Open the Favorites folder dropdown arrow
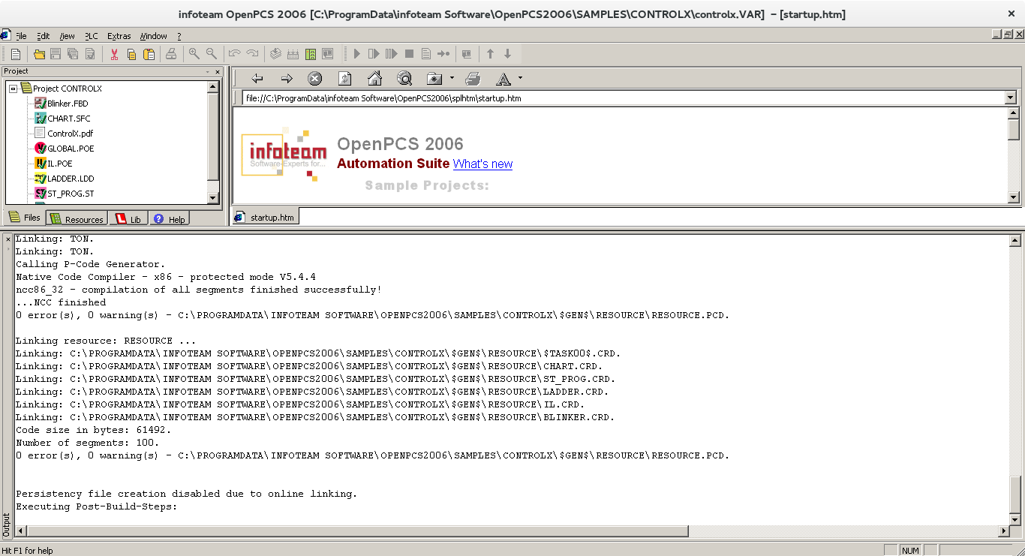Image resolution: width=1025 pixels, height=556 pixels. [x=452, y=78]
